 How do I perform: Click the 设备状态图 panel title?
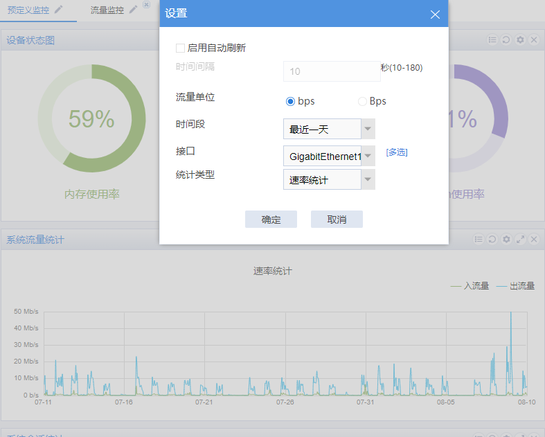pyautogui.click(x=30, y=40)
